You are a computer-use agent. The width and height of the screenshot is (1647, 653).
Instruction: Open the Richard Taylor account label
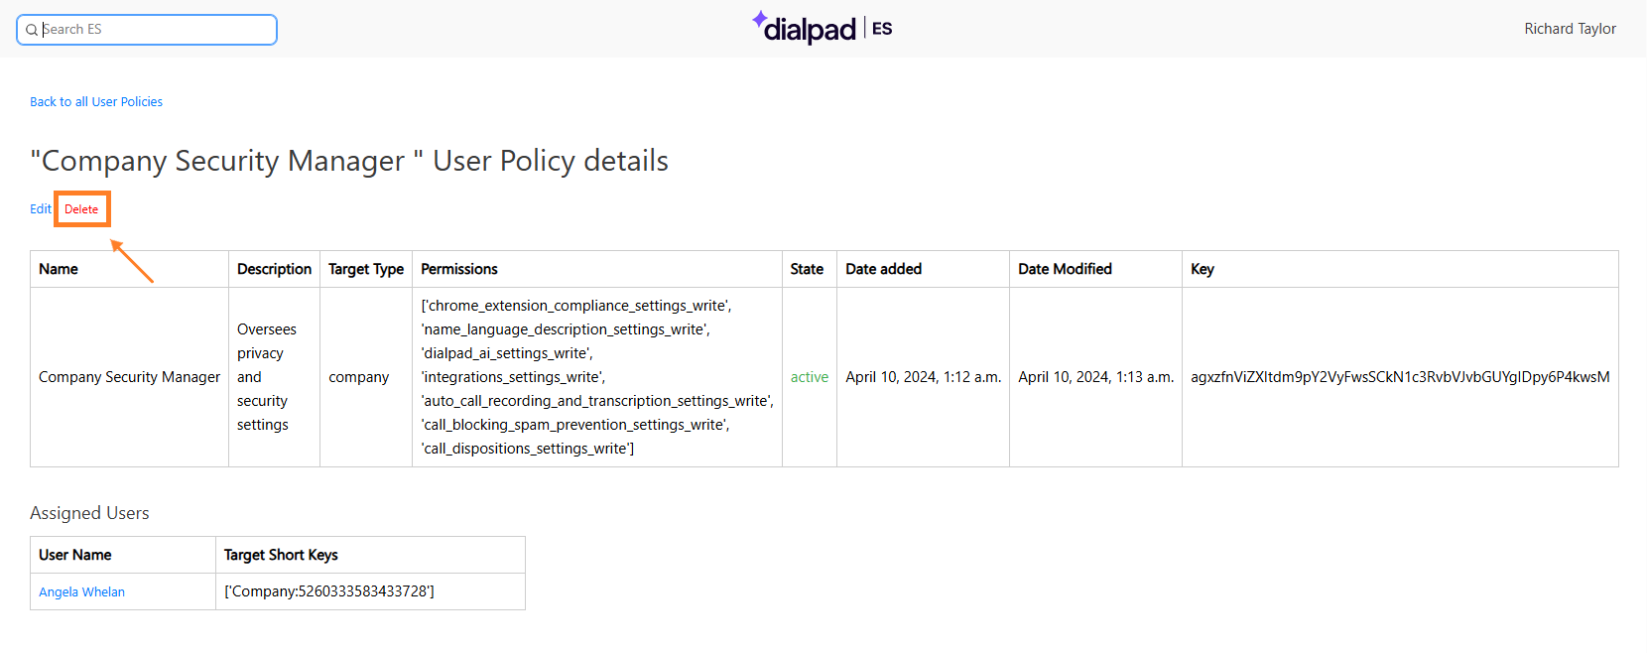point(1570,29)
